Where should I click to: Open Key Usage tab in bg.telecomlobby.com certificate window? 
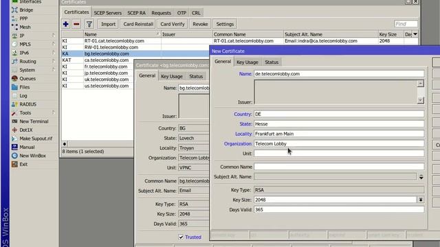(x=172, y=76)
